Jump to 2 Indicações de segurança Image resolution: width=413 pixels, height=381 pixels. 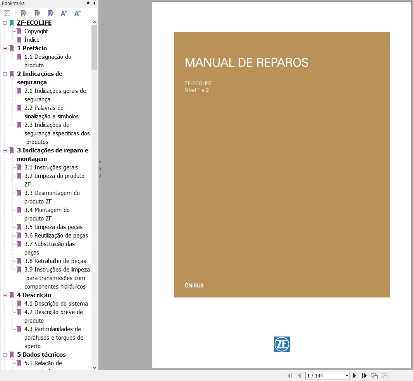(40, 78)
